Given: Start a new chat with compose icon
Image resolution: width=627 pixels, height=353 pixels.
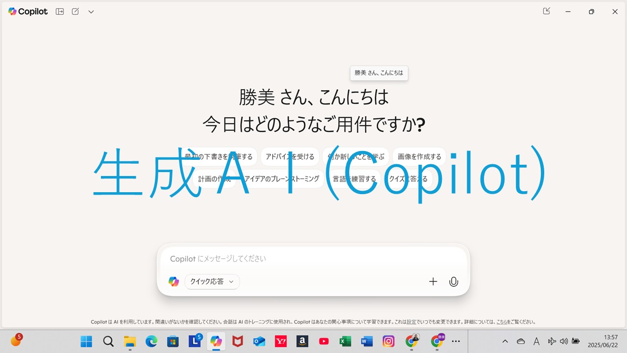Looking at the screenshot, I should pyautogui.click(x=75, y=12).
